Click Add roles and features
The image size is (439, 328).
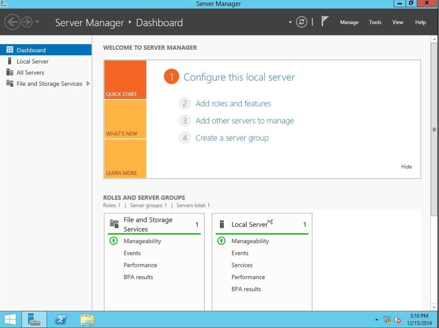[233, 103]
